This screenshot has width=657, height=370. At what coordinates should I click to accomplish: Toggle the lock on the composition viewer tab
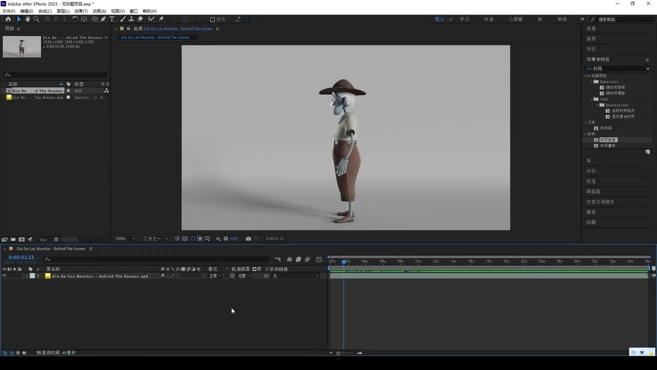(128, 29)
